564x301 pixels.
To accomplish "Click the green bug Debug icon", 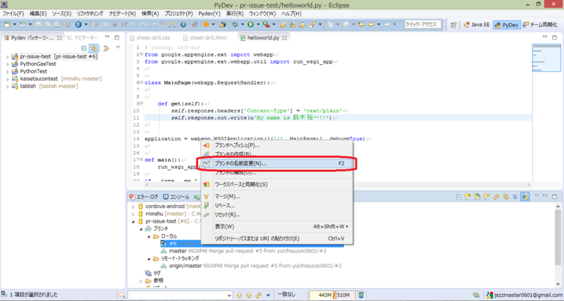I will point(235,25).
